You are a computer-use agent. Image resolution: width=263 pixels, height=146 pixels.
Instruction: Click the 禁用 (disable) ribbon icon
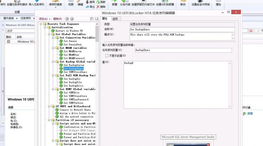[87, 2]
